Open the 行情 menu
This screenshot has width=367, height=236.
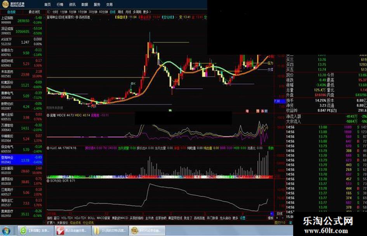[x=60, y=4]
